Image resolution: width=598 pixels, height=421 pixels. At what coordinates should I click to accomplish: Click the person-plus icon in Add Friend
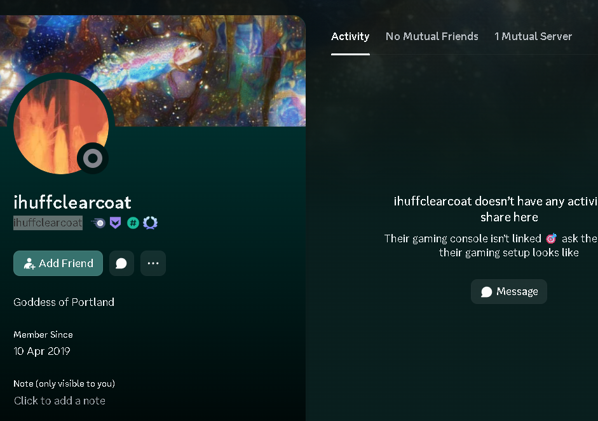(x=29, y=263)
